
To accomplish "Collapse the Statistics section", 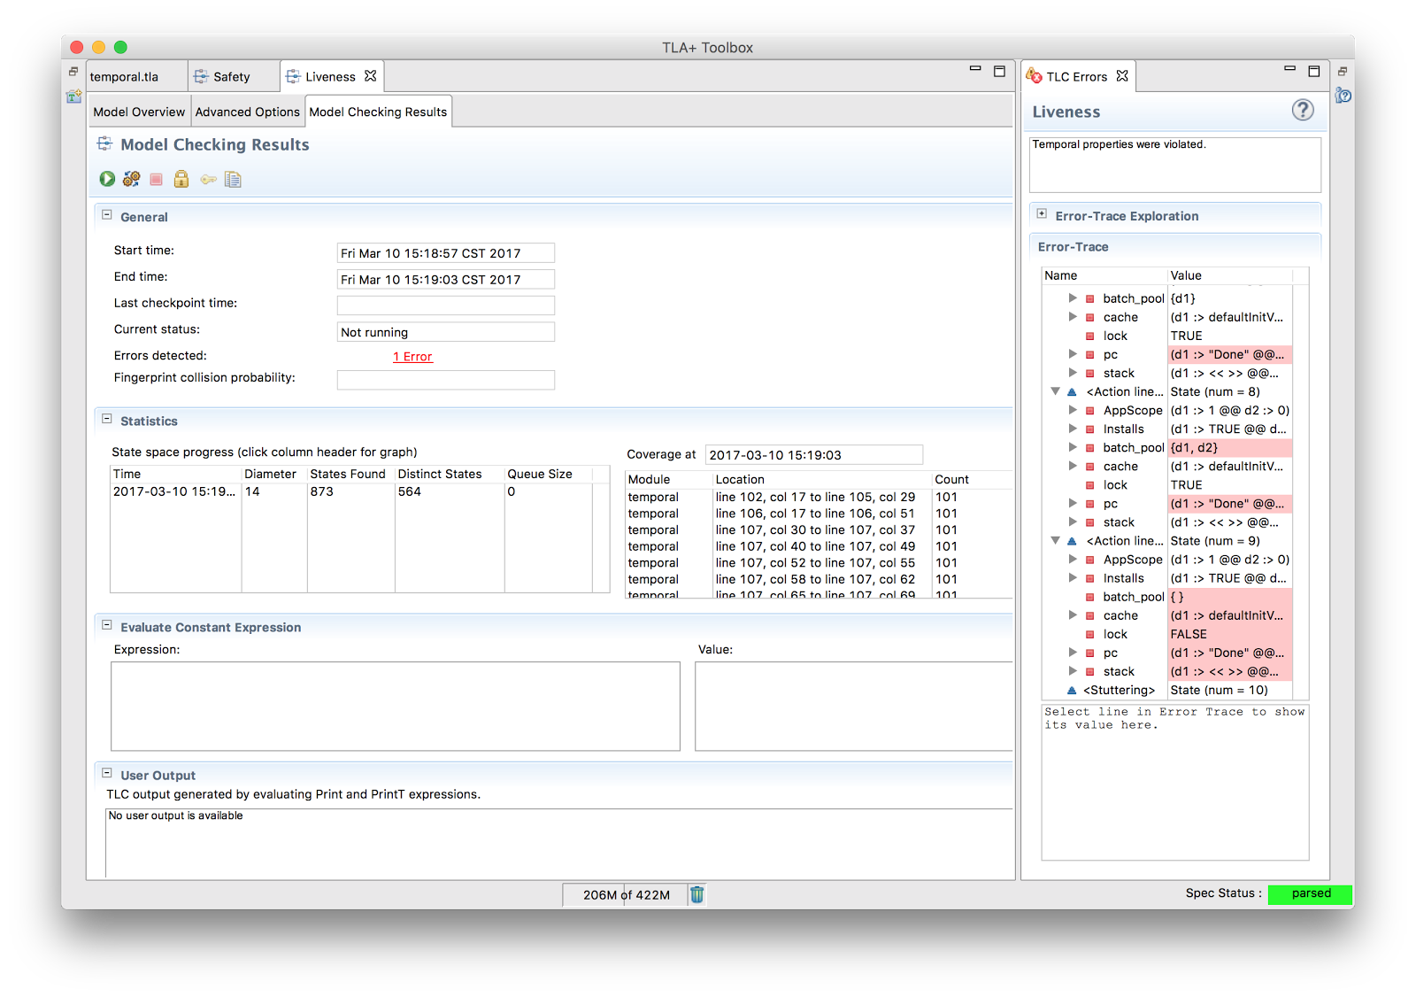I will tap(107, 420).
